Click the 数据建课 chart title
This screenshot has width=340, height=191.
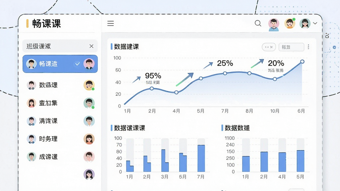click(126, 46)
